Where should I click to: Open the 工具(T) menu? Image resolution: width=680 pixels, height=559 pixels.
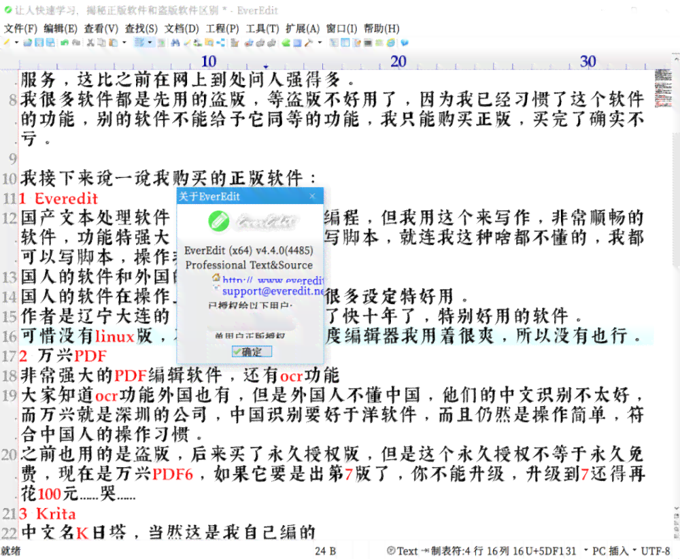point(262,29)
